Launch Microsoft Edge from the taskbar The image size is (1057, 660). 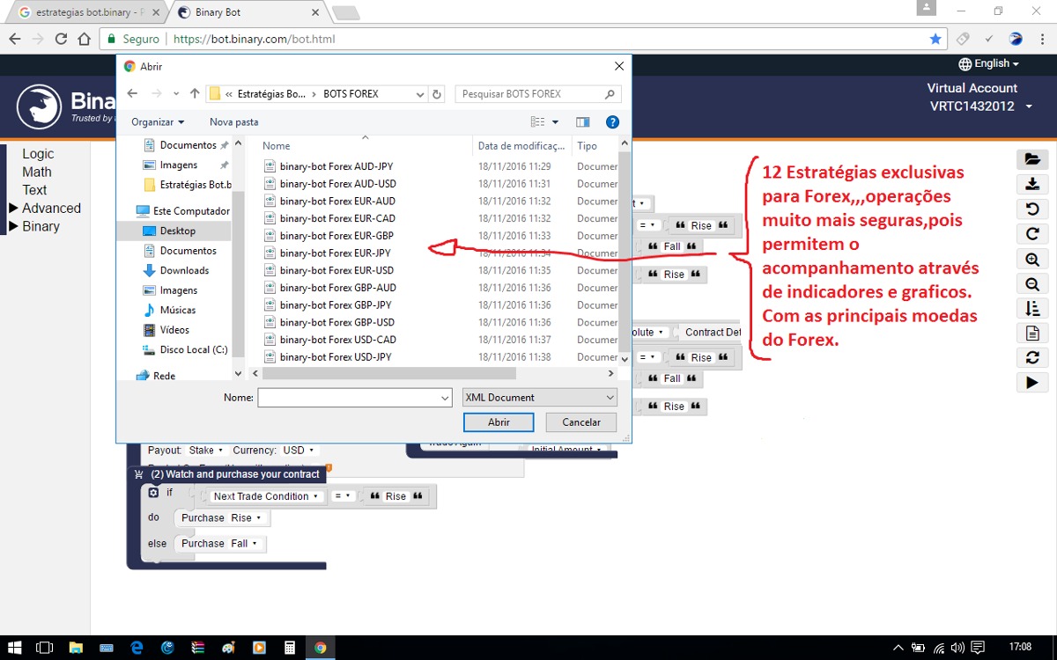(137, 648)
